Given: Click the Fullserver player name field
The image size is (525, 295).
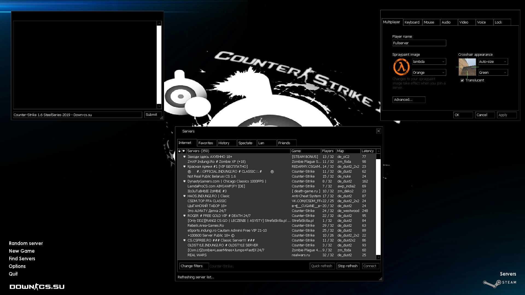Looking at the screenshot, I should click(419, 43).
